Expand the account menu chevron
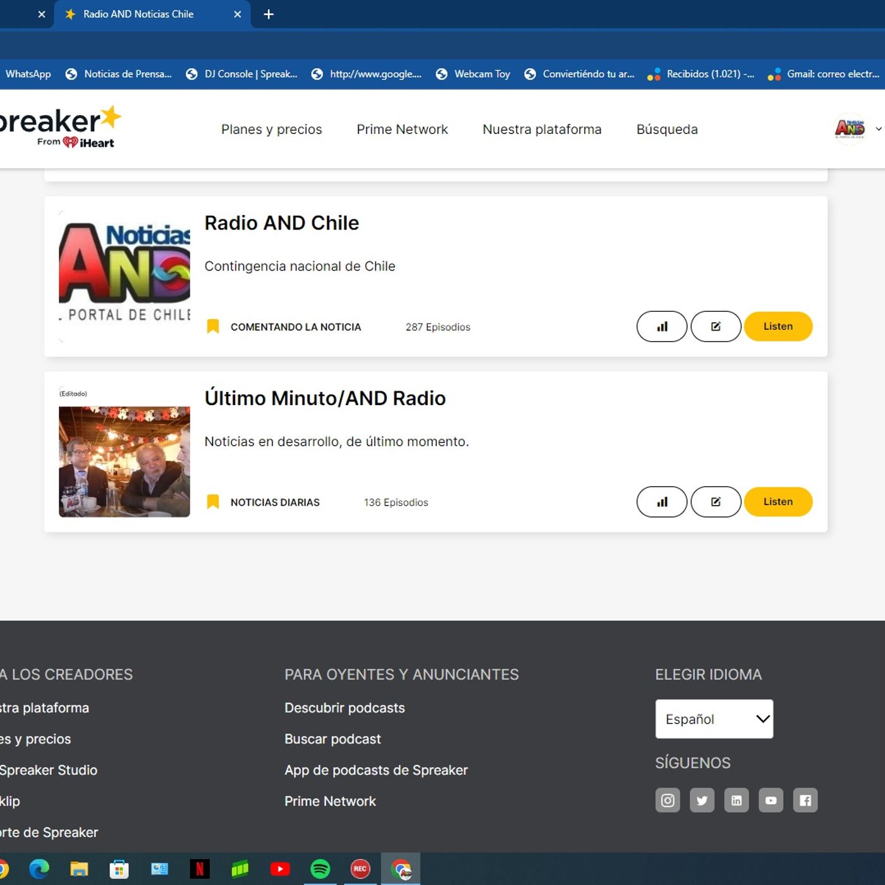885x885 pixels. click(878, 129)
